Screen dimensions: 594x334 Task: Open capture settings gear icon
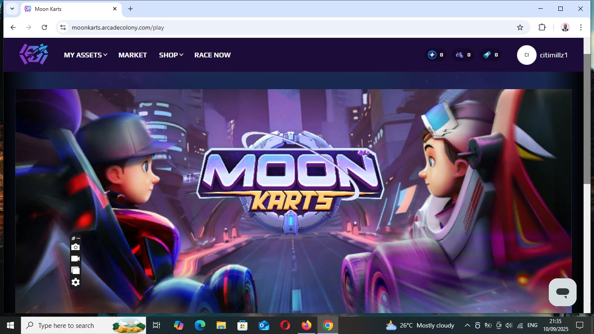coord(76,282)
